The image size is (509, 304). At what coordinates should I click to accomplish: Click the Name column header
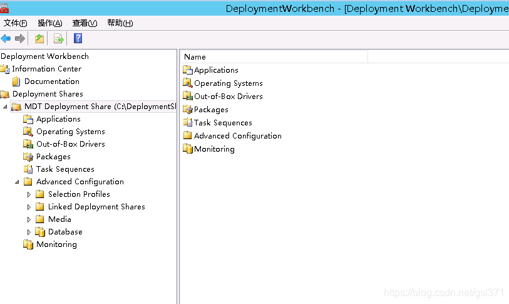coord(274,57)
